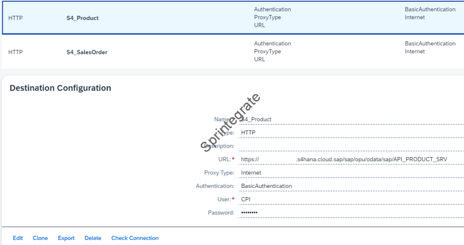Click BasicAuthentication value in S4_Product row
This screenshot has width=464, height=245.
pyautogui.click(x=430, y=10)
